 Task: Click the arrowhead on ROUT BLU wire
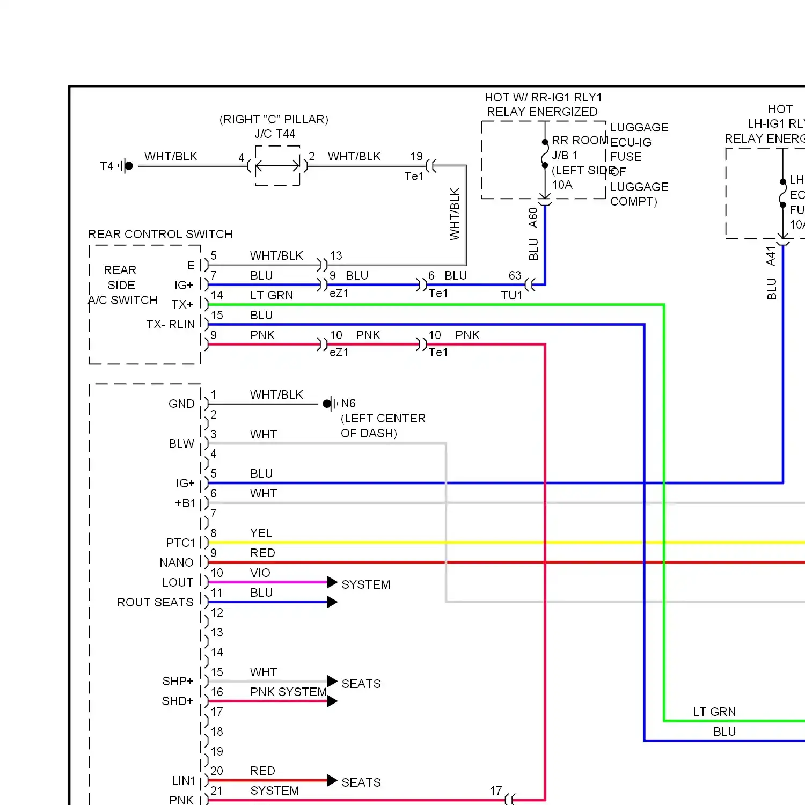(332, 602)
